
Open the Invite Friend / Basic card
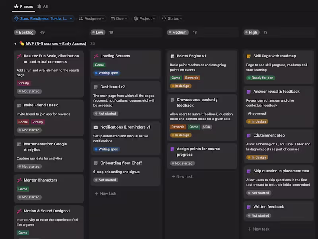point(49,118)
